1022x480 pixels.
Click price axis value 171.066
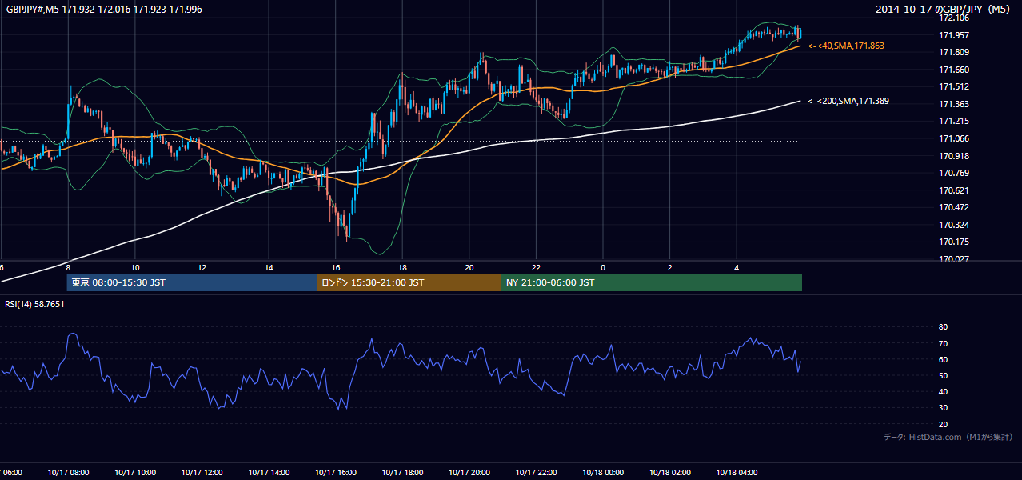[954, 138]
